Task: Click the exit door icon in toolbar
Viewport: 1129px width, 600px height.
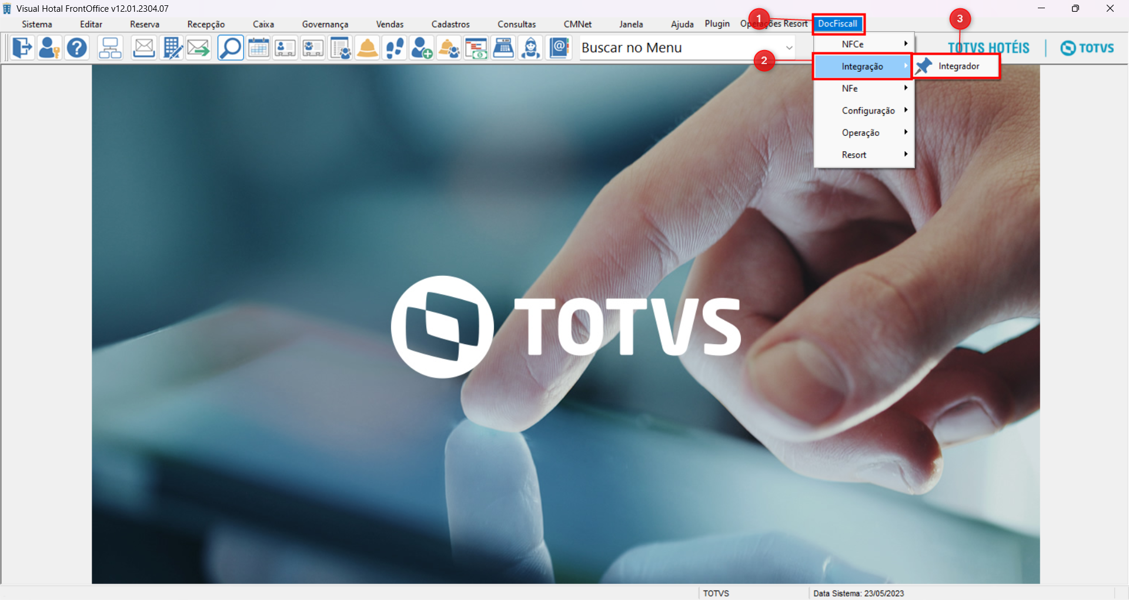Action: pos(22,48)
